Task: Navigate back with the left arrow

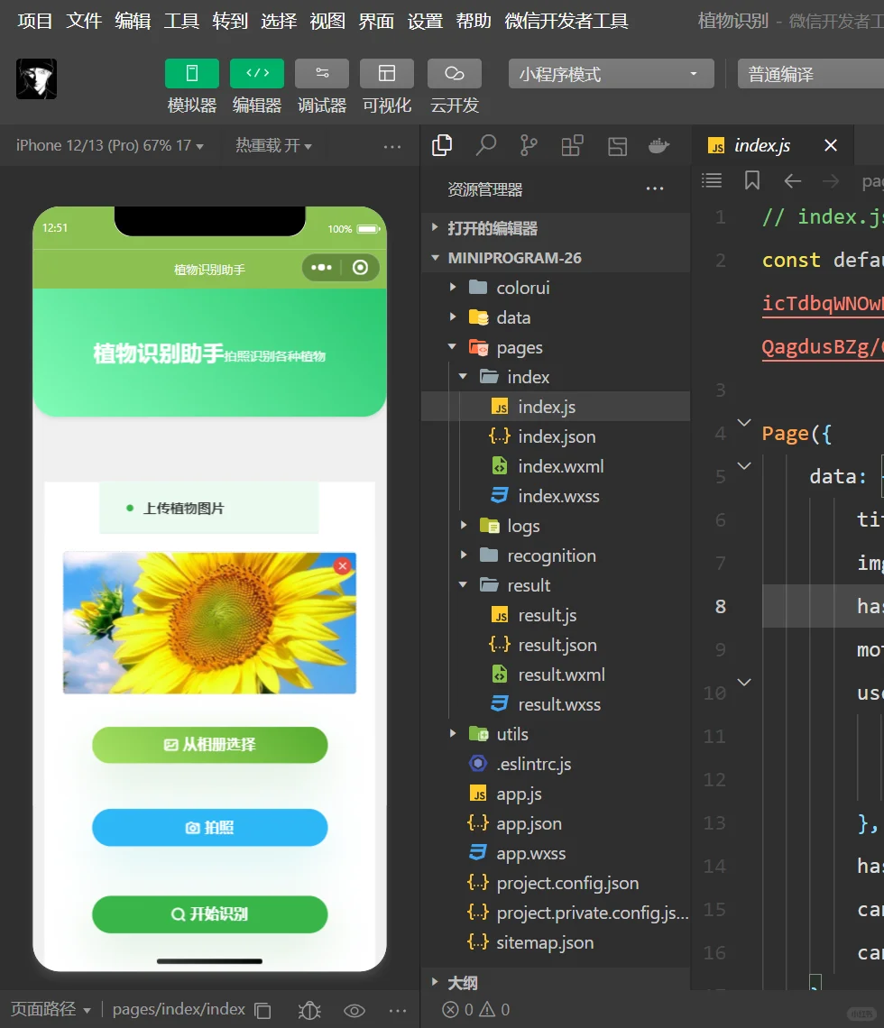Action: click(793, 180)
